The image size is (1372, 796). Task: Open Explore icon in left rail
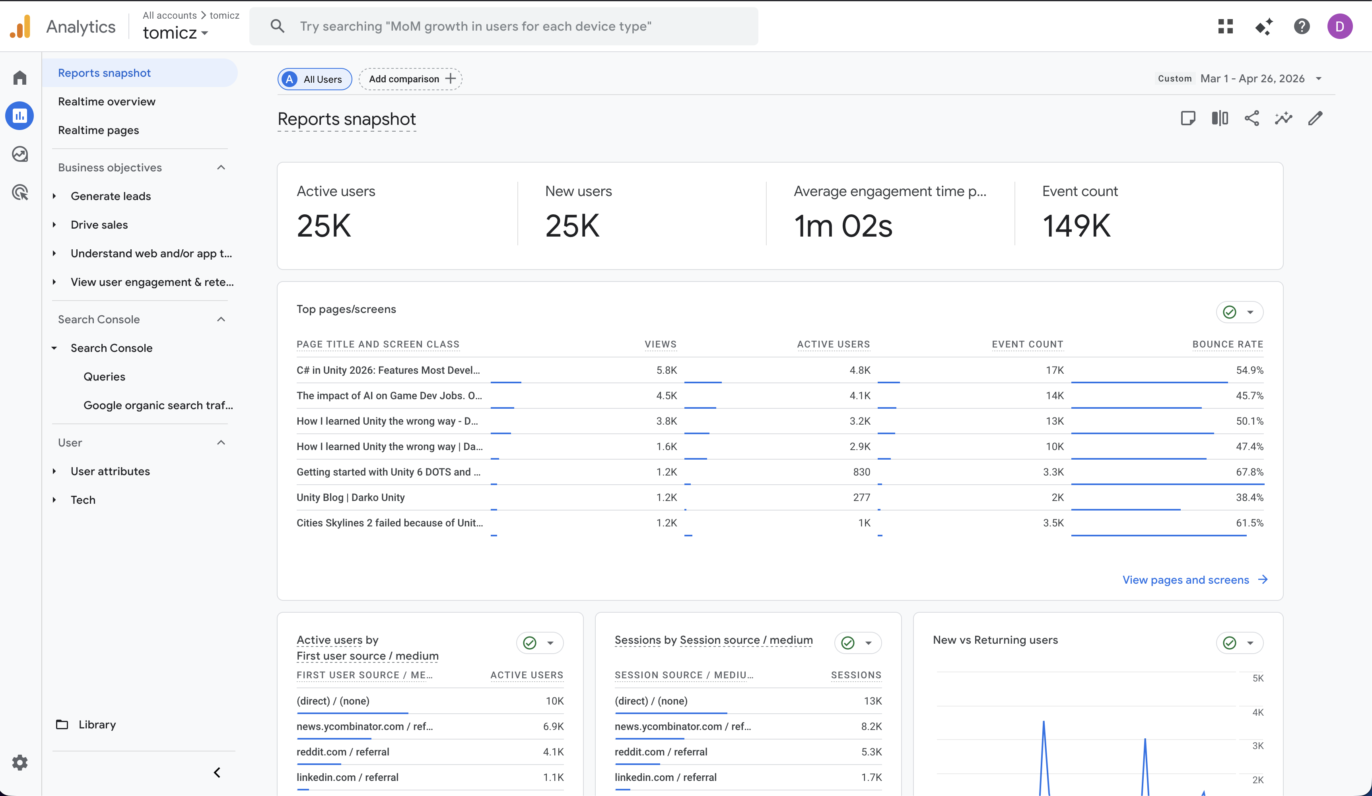pyautogui.click(x=19, y=154)
